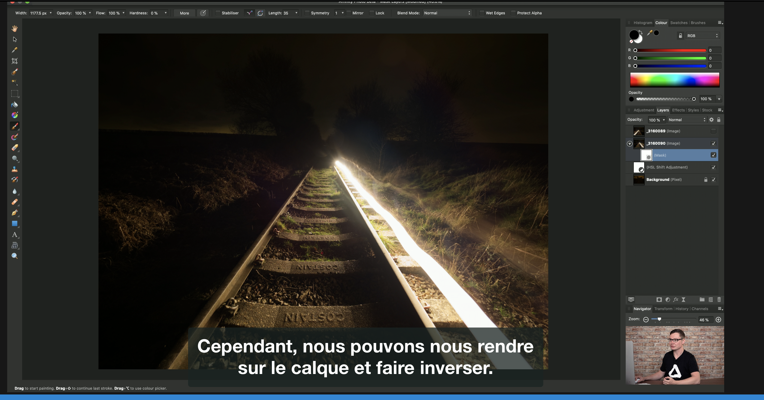
Task: Select the Artistic Text tool
Action: (x=15, y=235)
